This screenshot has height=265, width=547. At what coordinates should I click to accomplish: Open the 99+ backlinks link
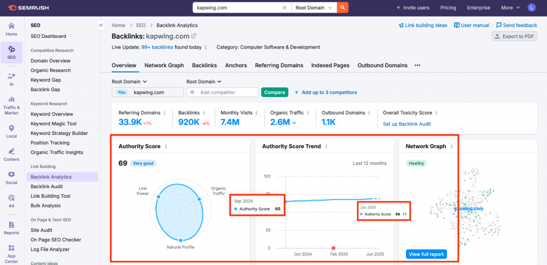click(158, 47)
